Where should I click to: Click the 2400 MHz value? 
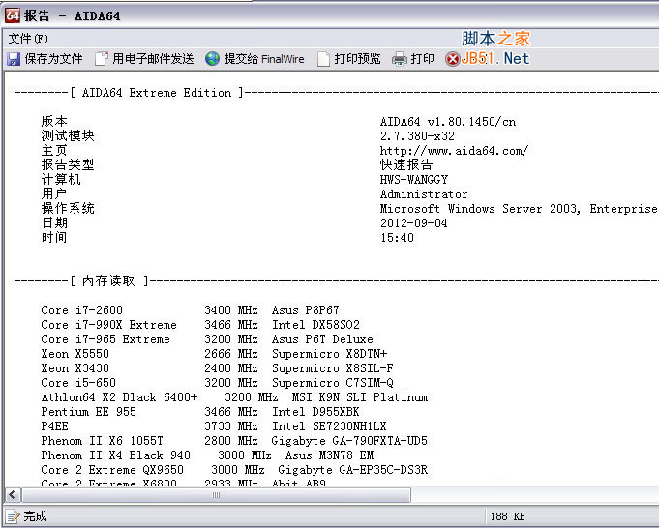[x=230, y=368]
